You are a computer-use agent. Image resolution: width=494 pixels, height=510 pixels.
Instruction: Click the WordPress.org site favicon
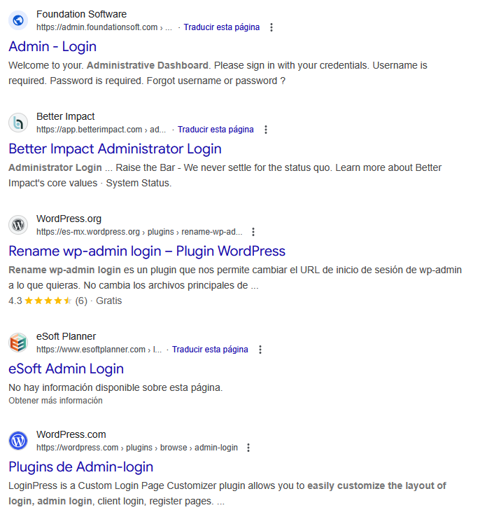(x=18, y=225)
